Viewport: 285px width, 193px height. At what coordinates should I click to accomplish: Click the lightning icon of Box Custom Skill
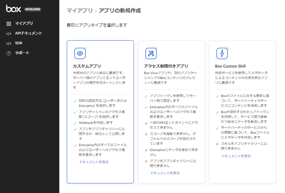tap(222, 53)
